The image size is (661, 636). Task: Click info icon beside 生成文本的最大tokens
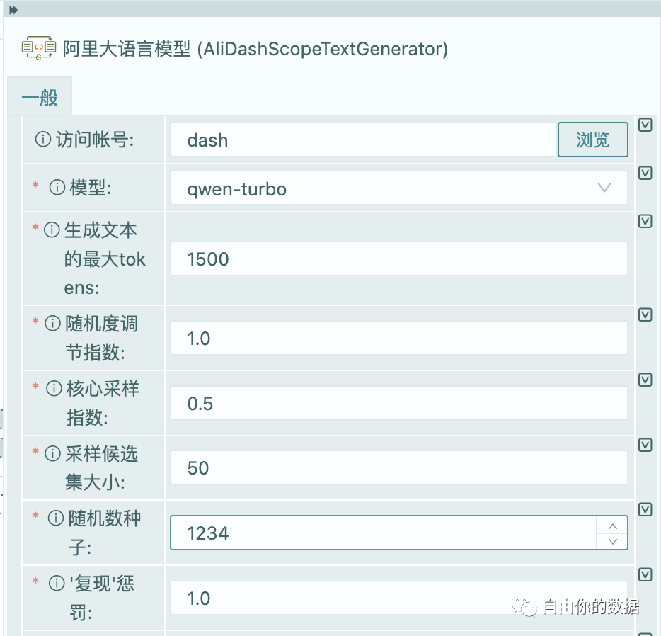pos(52,229)
